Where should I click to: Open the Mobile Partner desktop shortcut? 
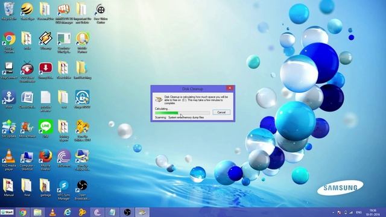82,42
